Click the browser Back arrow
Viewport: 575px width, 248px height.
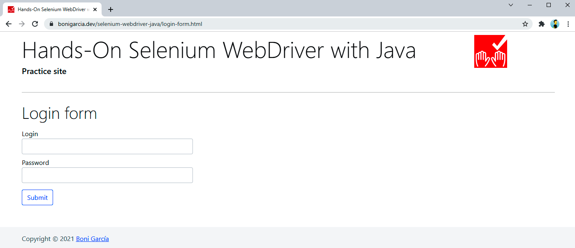9,24
